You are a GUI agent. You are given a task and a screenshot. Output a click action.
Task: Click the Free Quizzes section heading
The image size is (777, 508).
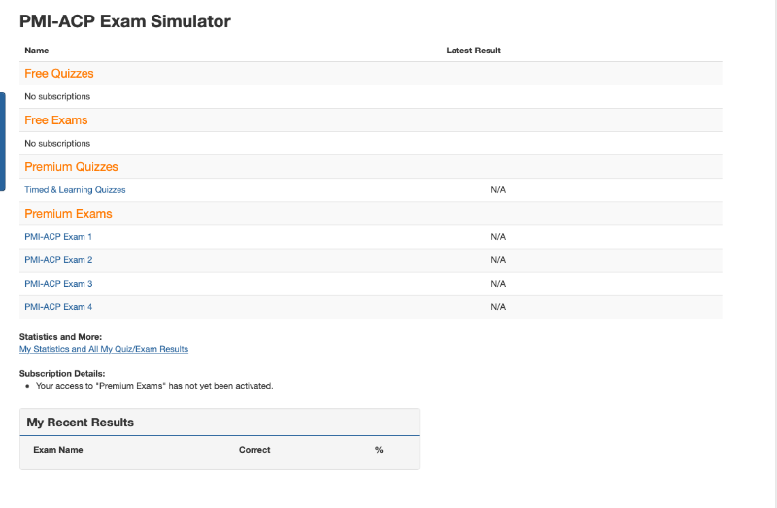59,74
